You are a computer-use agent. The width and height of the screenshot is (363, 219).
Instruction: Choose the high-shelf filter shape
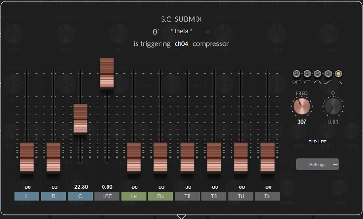[x=327, y=74]
